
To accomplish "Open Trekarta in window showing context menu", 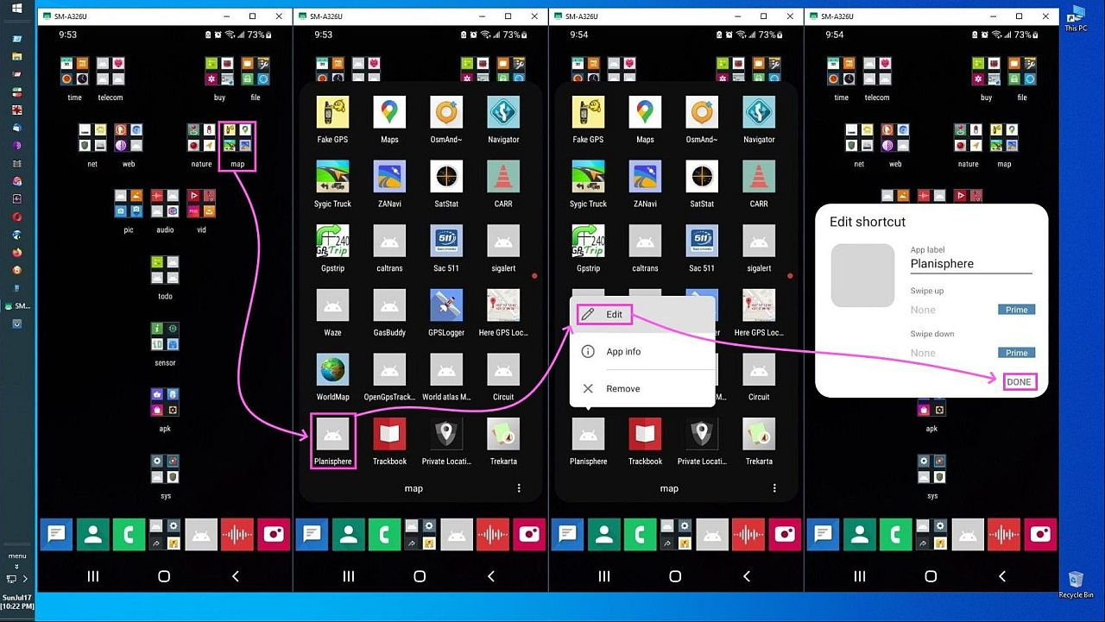I will (x=759, y=434).
